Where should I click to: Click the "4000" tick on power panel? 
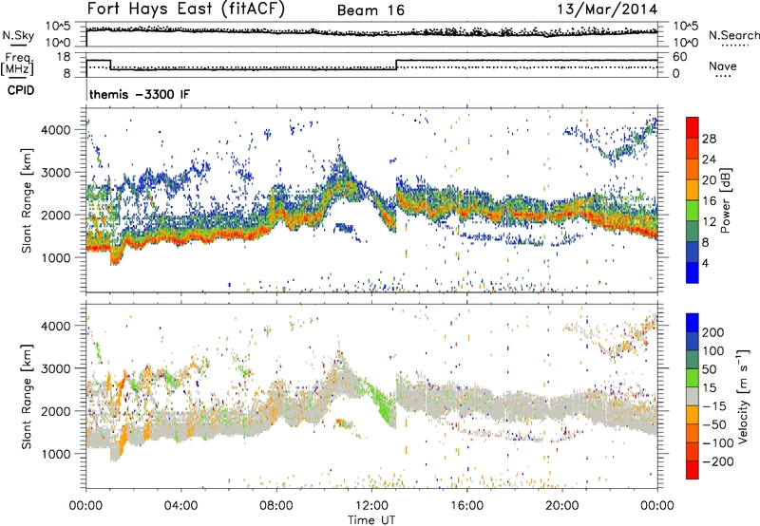[x=56, y=130]
